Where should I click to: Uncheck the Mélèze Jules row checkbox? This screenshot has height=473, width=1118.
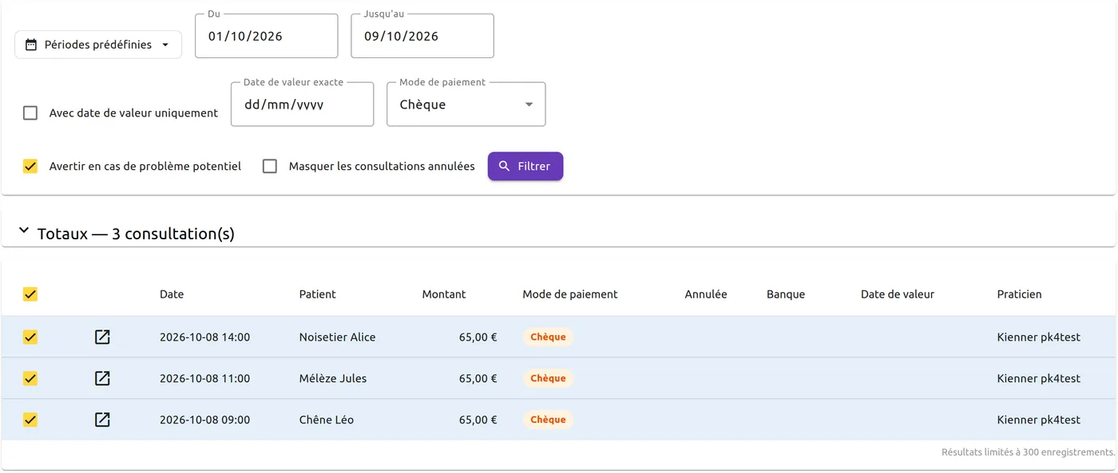[x=30, y=379]
